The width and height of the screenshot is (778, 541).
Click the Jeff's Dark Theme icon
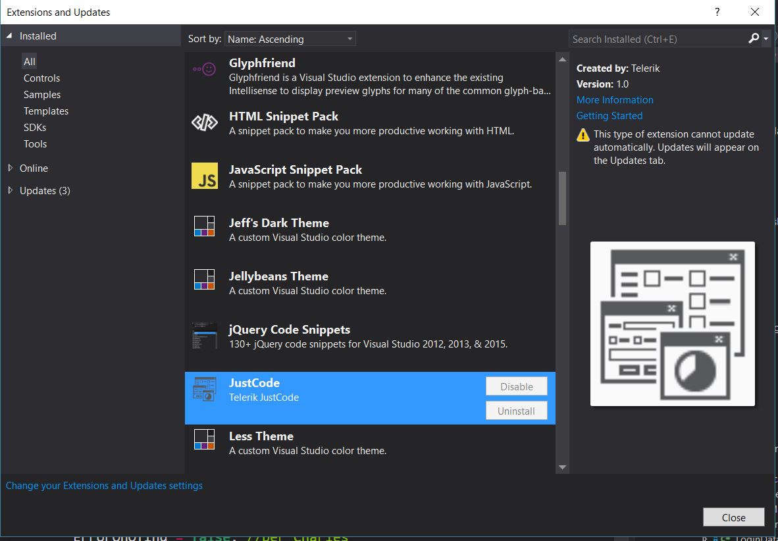(205, 226)
